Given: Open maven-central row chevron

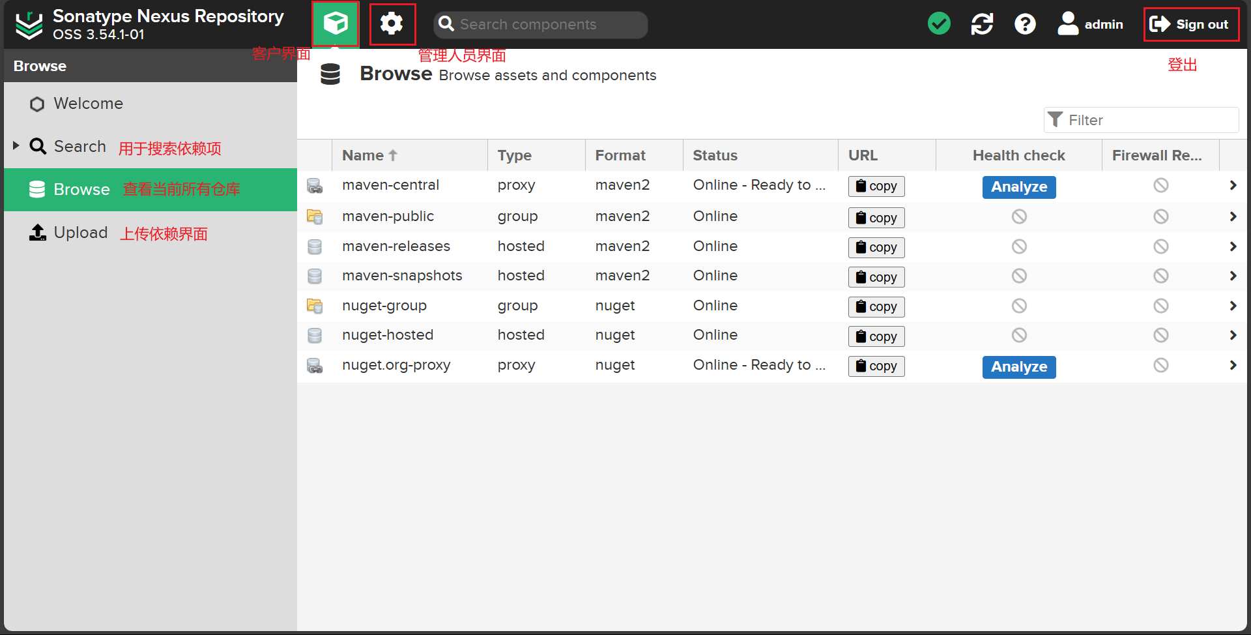Looking at the screenshot, I should (1233, 185).
